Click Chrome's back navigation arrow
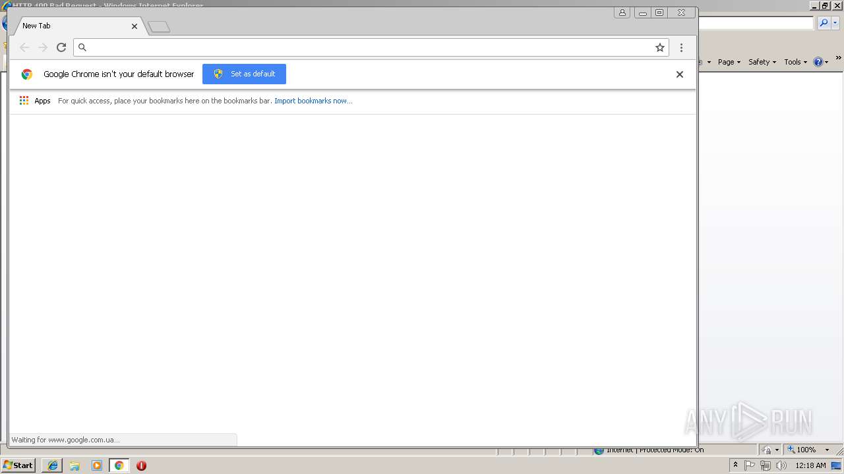844x474 pixels. [24, 47]
